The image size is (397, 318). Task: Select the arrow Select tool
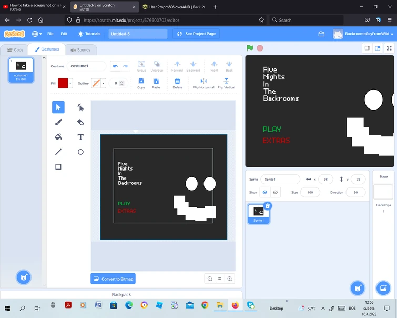[58, 107]
